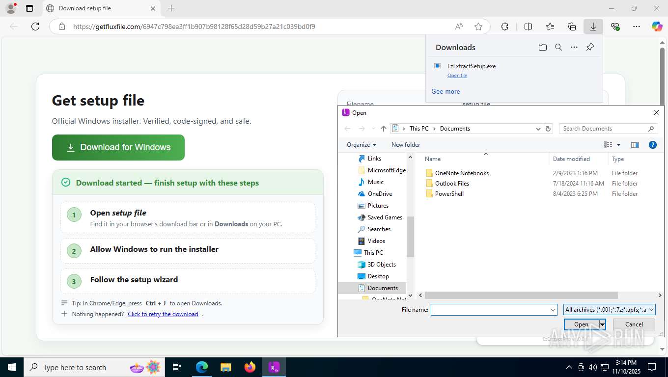
Task: Add a new browser tab
Action: (171, 8)
